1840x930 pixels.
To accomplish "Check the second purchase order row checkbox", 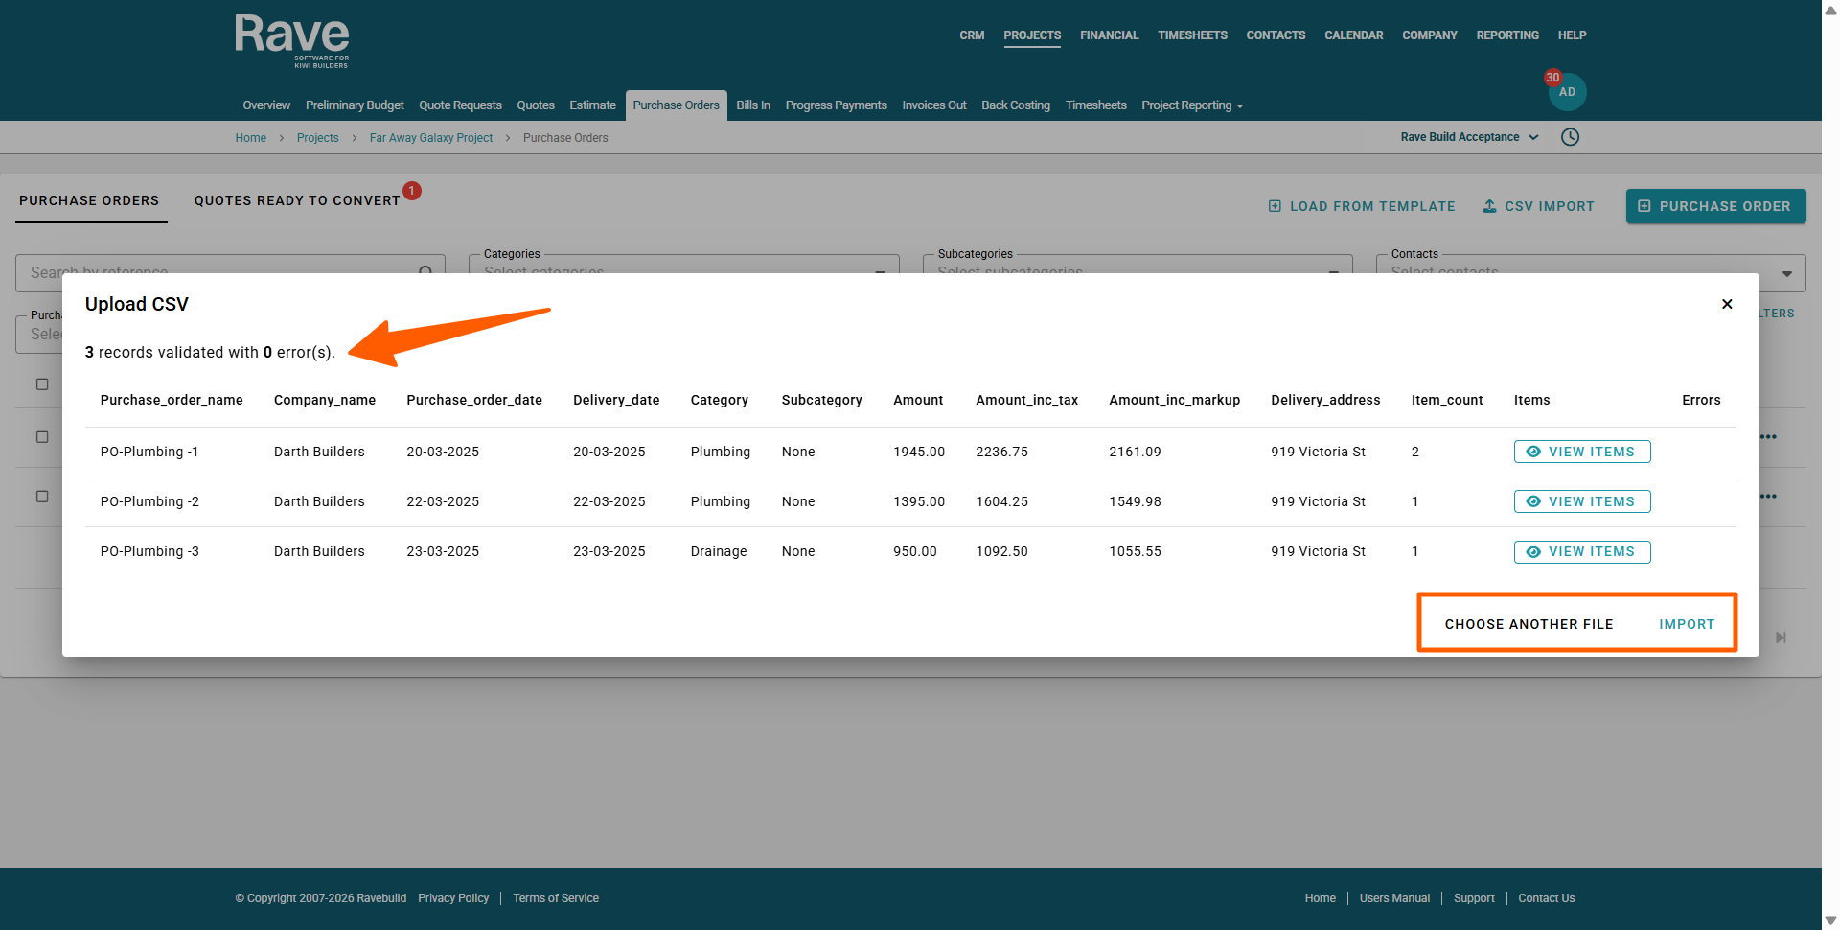I will click(42, 497).
